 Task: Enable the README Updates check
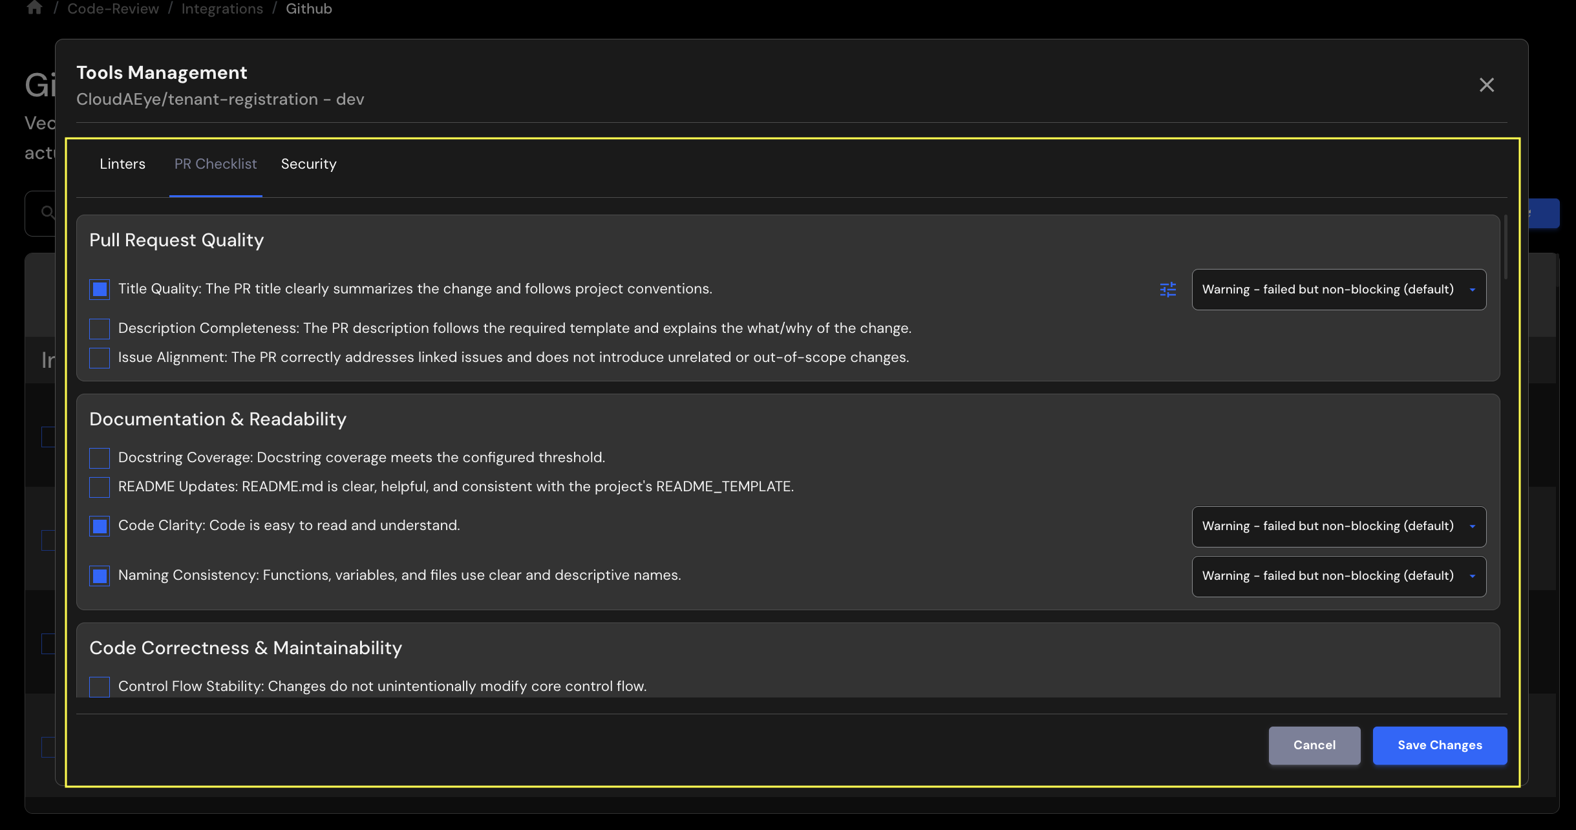99,487
